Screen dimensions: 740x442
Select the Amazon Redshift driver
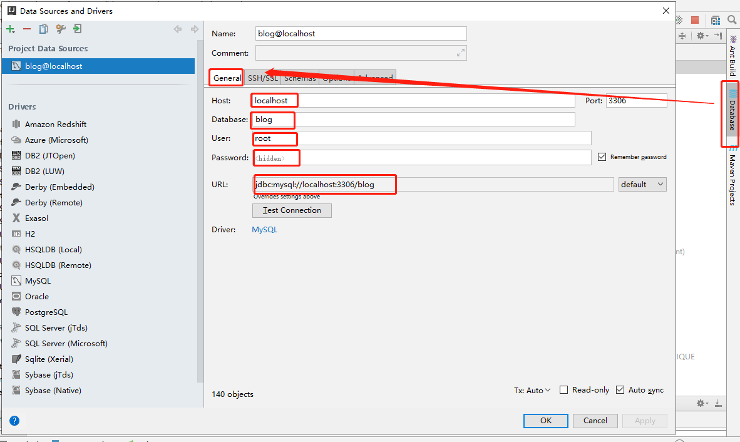click(x=56, y=124)
